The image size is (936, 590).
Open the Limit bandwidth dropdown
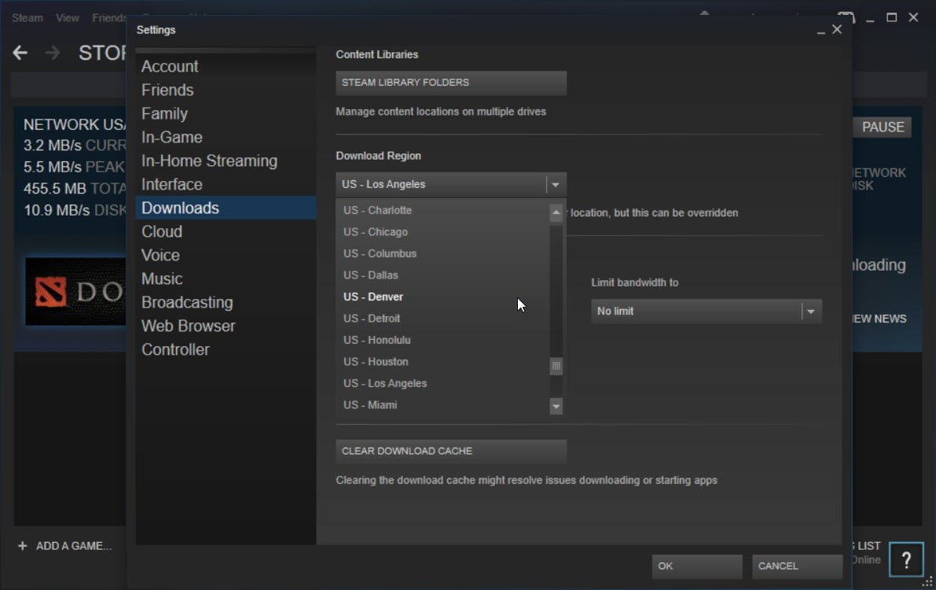coord(707,312)
